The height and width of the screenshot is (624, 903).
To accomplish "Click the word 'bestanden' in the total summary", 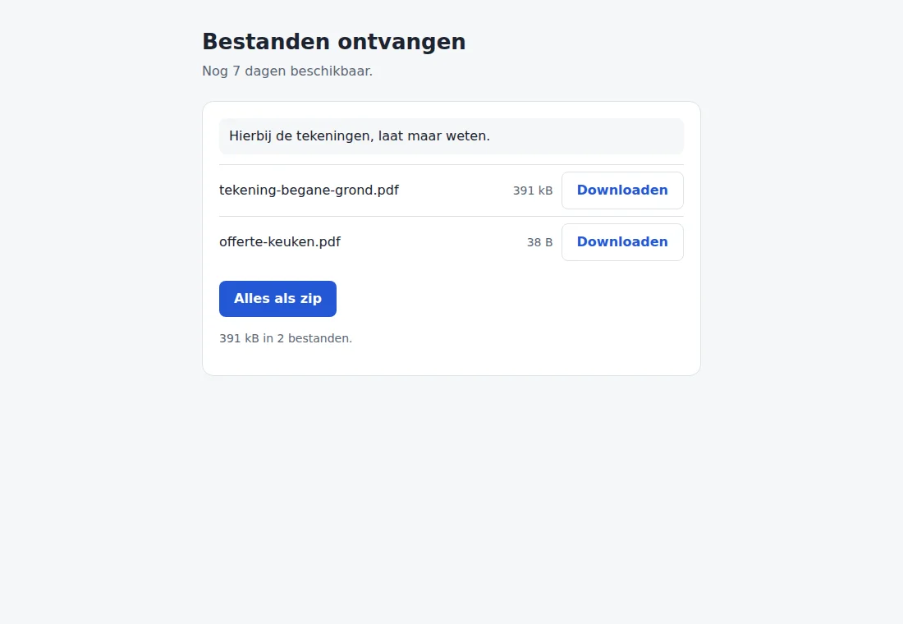I will pyautogui.click(x=319, y=338).
